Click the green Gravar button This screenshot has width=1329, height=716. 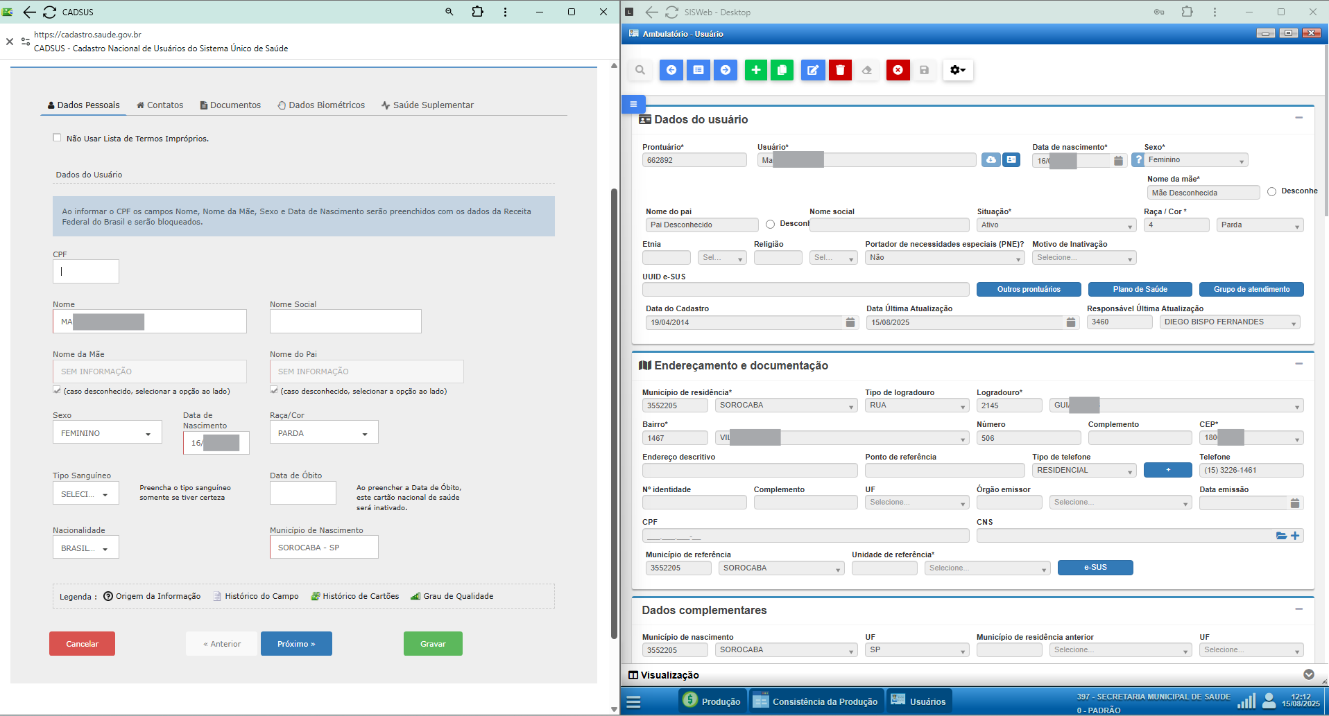coord(433,644)
